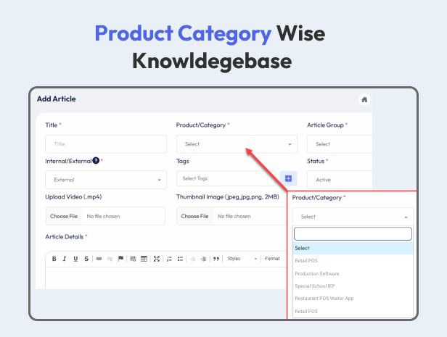Choose Special School IEP from the list
Viewport: 447px width, 337px height.
pyautogui.click(x=313, y=286)
